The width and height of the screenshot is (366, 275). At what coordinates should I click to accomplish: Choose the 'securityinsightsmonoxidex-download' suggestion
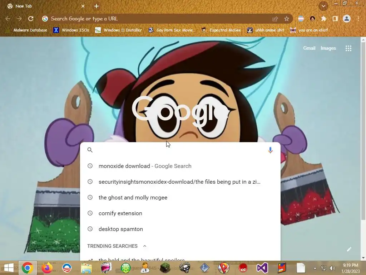point(180,182)
